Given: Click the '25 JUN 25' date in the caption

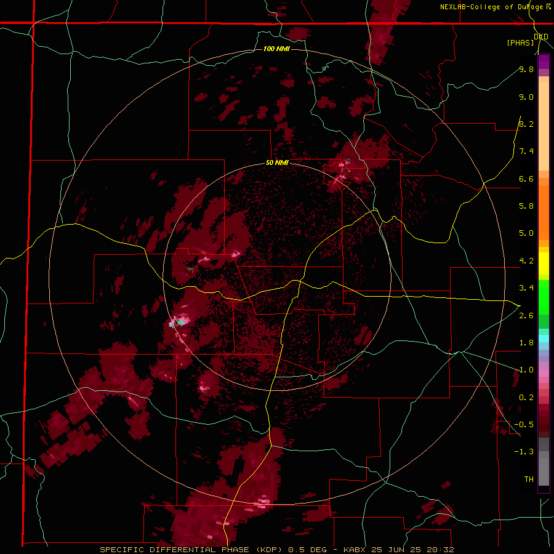Looking at the screenshot, I should click(396, 550).
